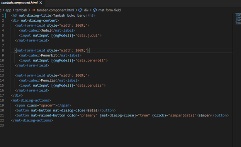Screen dimensions: 241x147
Task: Click the 'Simpan' button text in code
Action: (x=204, y=115)
